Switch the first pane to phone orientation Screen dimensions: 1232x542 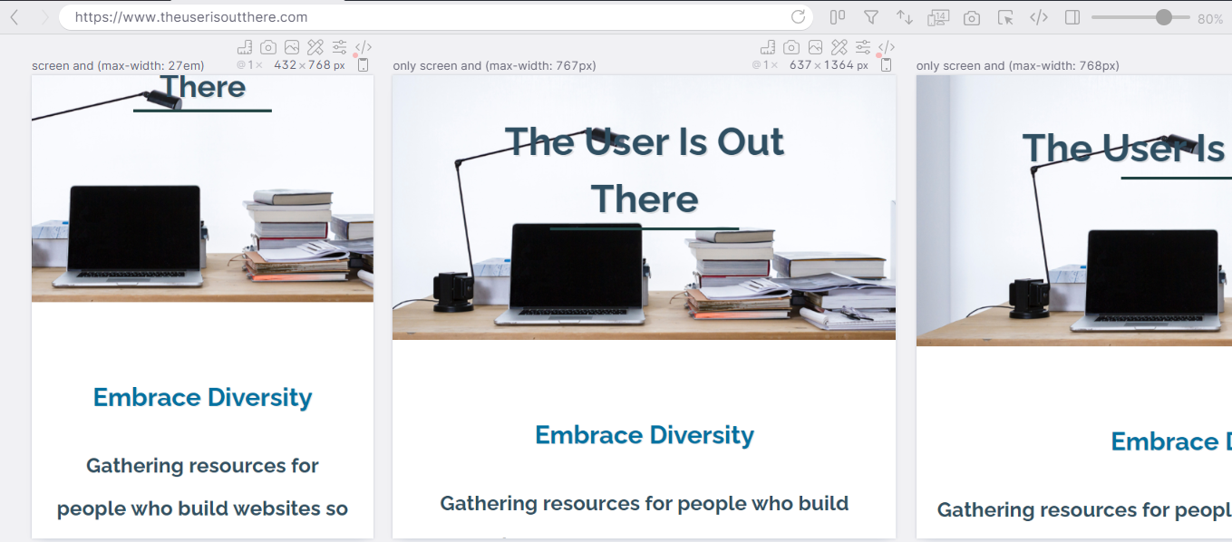coord(363,64)
